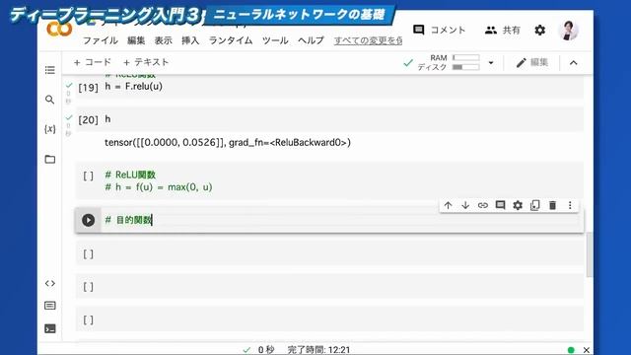Open the variables inspector {x} icon

[x=50, y=129]
